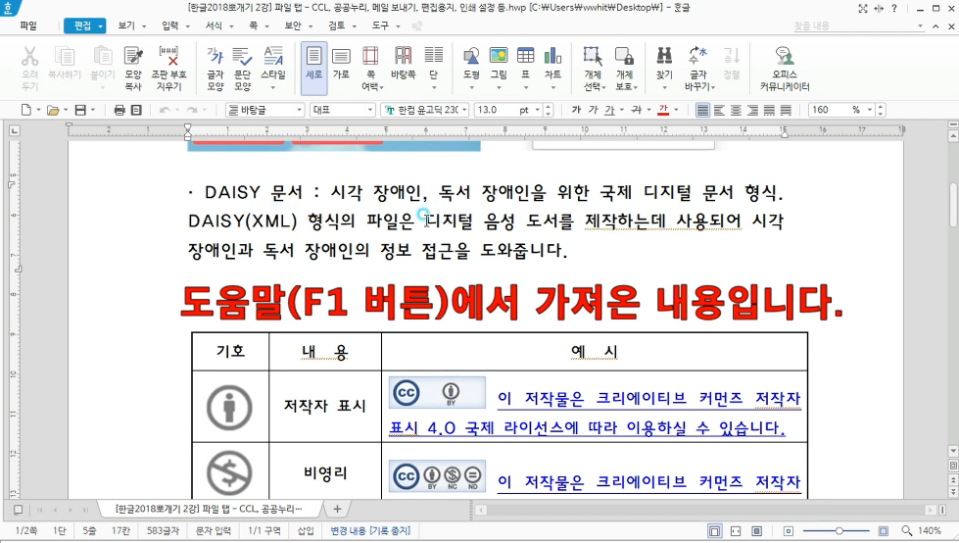Open the 대표 language combo box
Screen dimensions: 959x543
coord(343,110)
